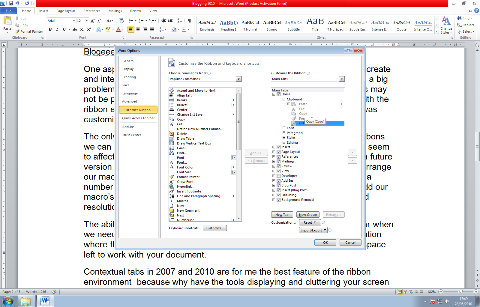
Task: Open the Quick Access Toolbar options page
Action: point(138,118)
